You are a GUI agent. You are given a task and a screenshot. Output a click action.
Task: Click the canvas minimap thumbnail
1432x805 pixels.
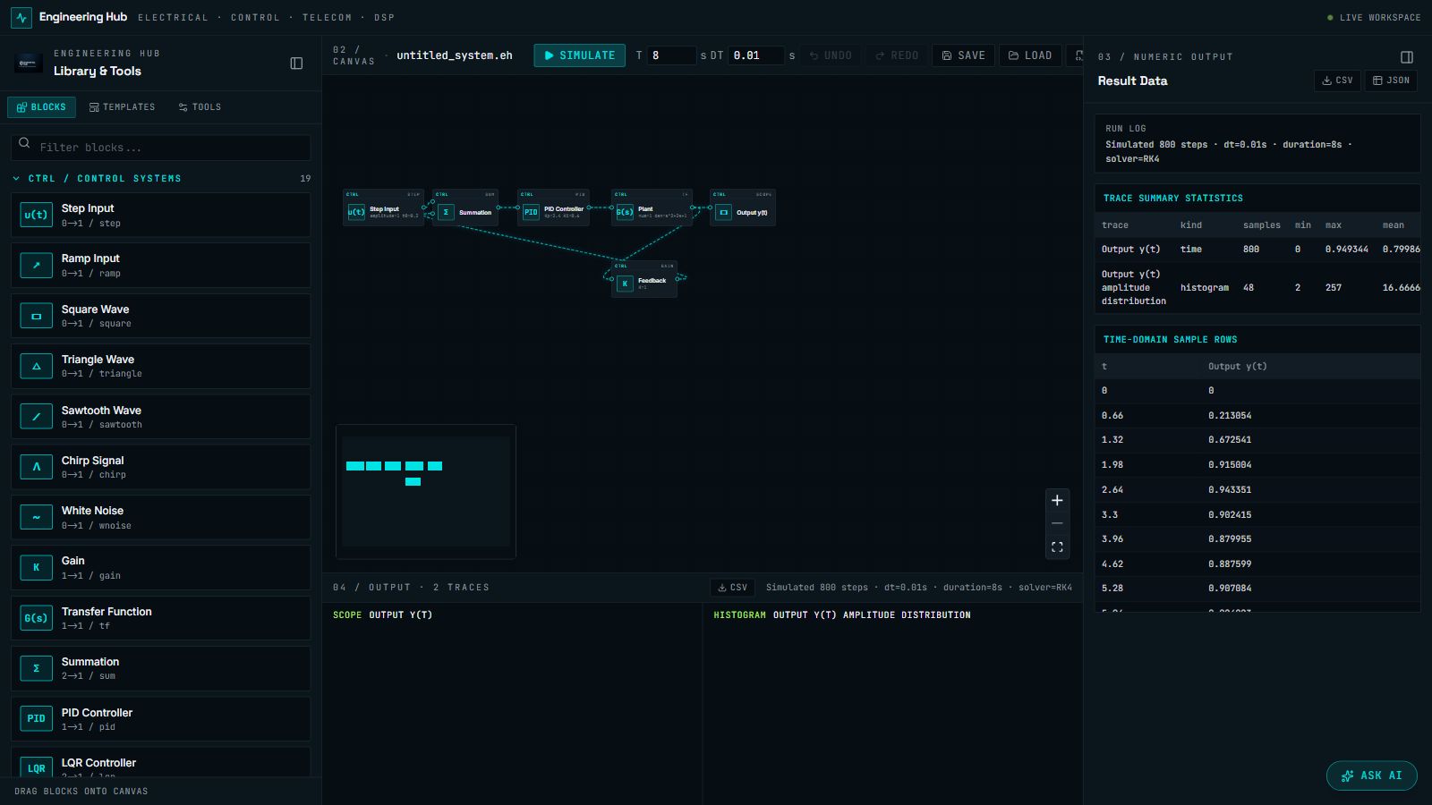426,491
